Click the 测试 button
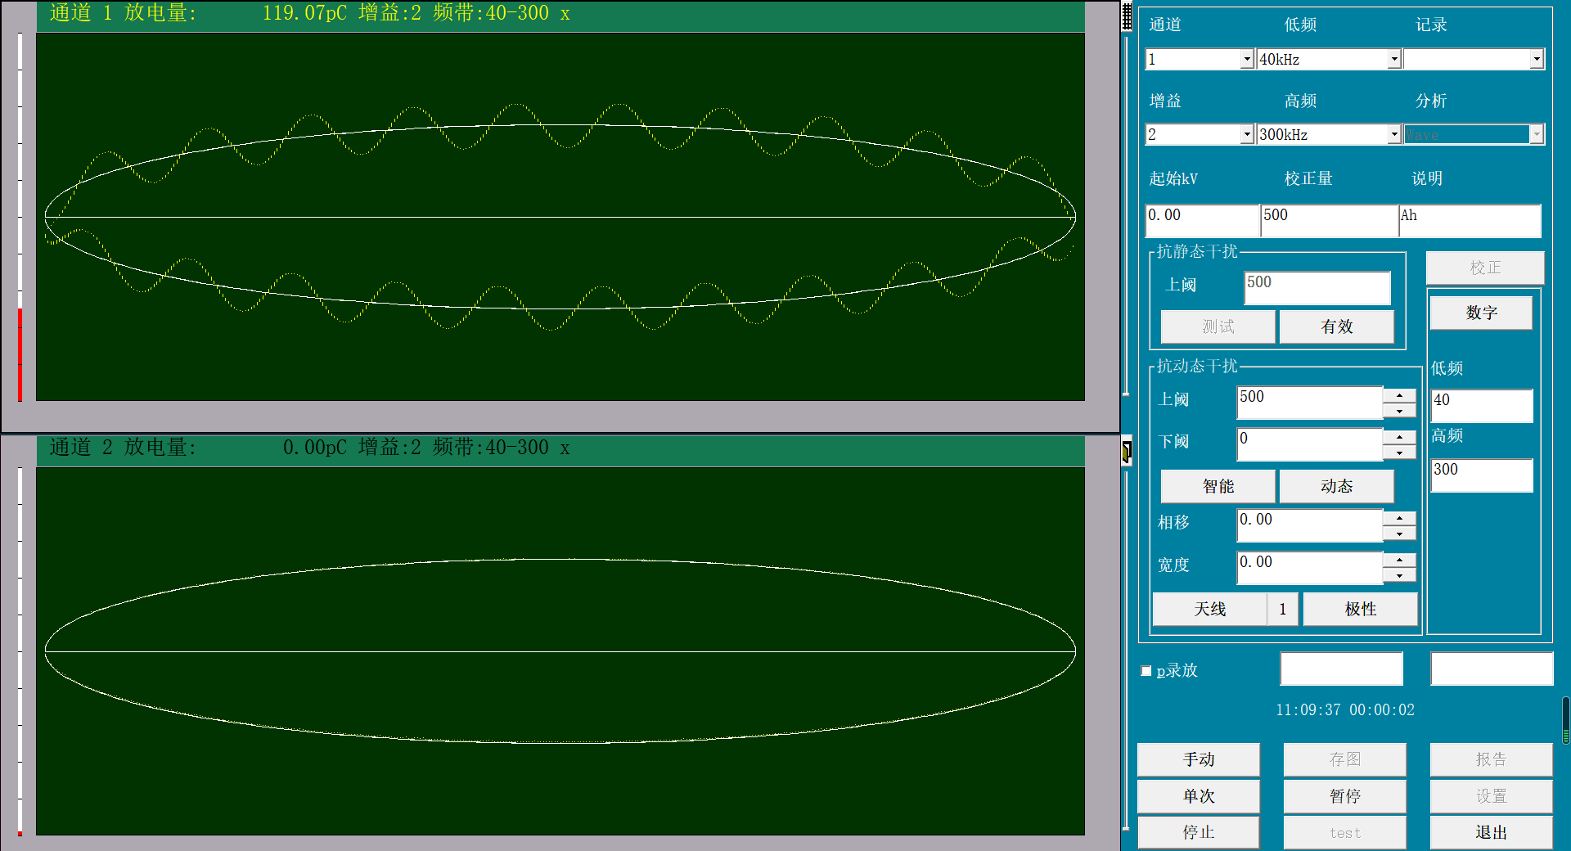The width and height of the screenshot is (1571, 851). 1218,326
